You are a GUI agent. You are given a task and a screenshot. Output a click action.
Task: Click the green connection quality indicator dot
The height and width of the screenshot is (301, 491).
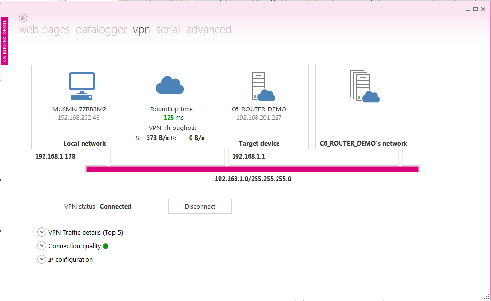pos(106,246)
